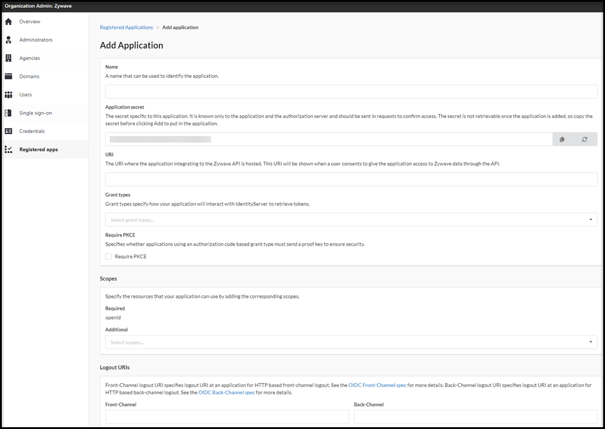Open the OIDC Front-Channel spec link
Viewport: 605px width, 429px height.
[377, 385]
